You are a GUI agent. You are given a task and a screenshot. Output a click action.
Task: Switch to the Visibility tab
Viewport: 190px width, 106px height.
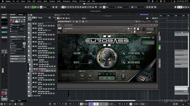pyautogui.click(x=20, y=15)
